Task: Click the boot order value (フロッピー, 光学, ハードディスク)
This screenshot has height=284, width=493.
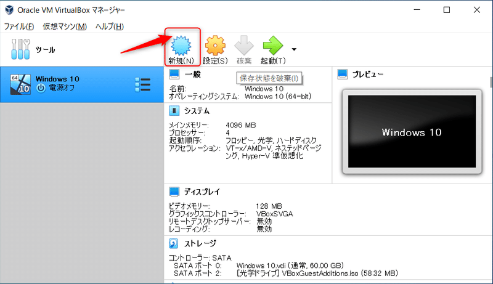Action: (x=271, y=140)
